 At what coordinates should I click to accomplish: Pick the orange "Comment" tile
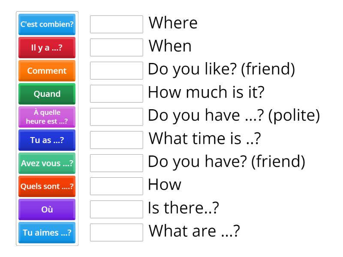tap(47, 71)
